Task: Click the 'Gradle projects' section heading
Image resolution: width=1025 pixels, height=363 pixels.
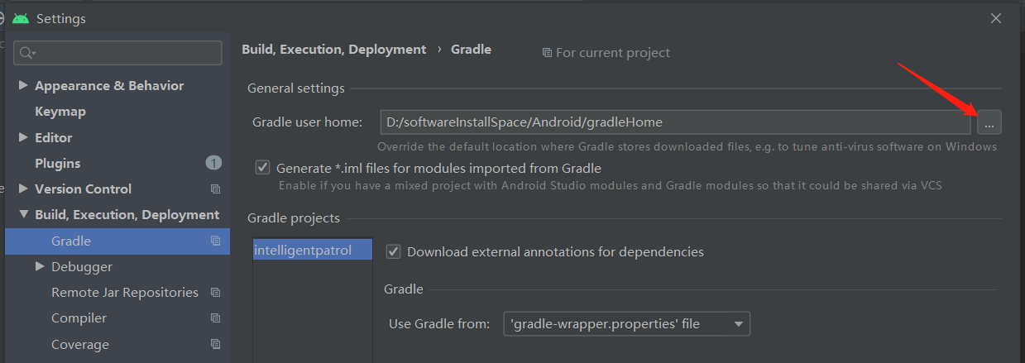Action: pos(294,218)
